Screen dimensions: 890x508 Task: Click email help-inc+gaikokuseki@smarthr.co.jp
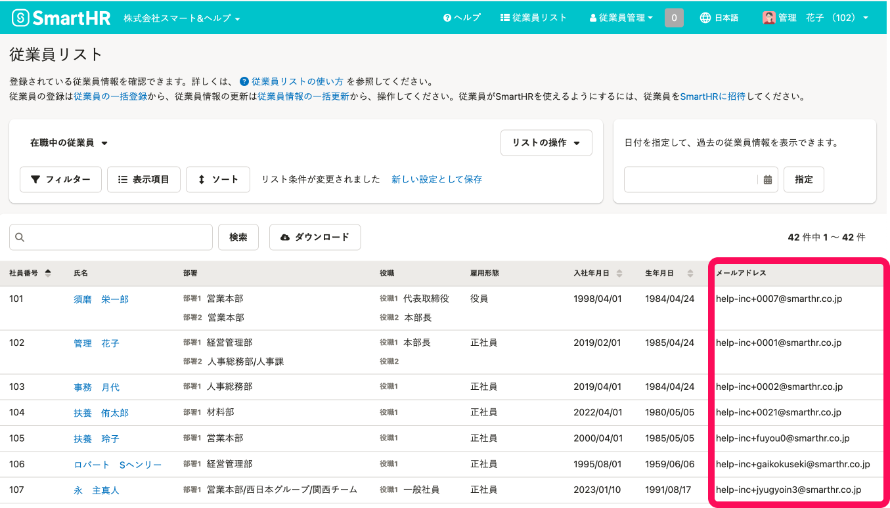tap(793, 464)
